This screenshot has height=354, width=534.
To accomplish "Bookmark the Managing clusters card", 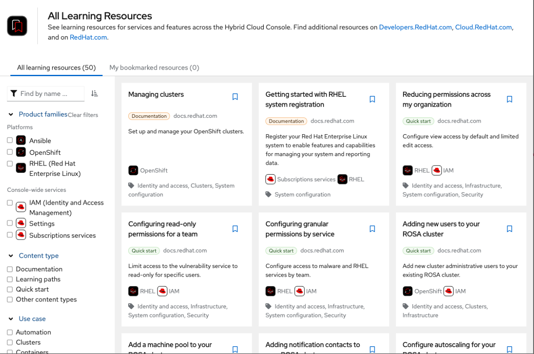I will click(235, 97).
